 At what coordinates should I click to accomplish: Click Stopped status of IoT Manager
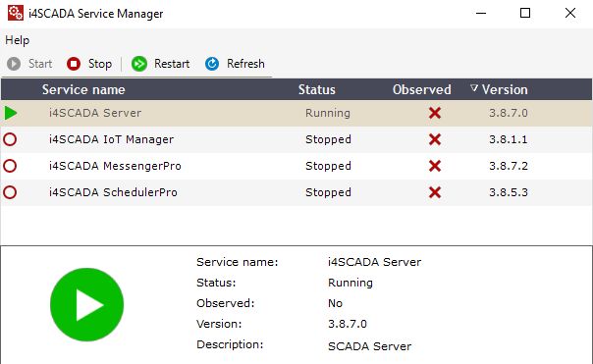[x=328, y=139]
